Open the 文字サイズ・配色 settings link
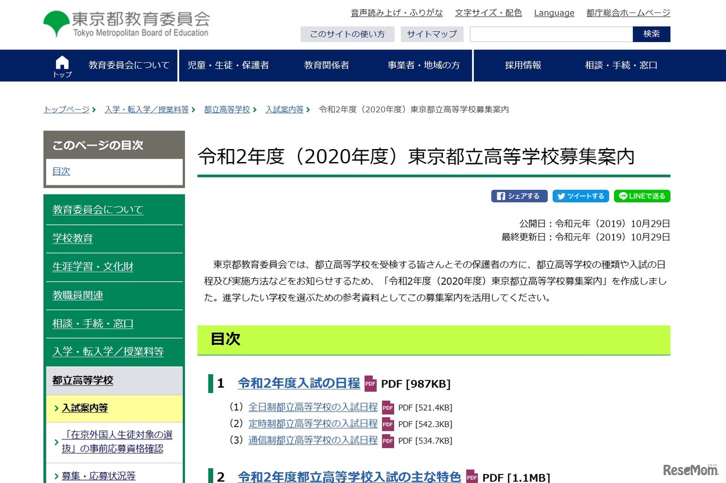This screenshot has width=726, height=483. 488,12
